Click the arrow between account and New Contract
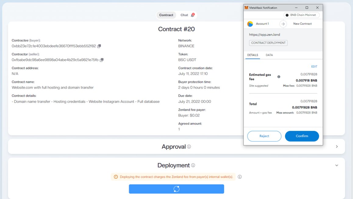The width and height of the screenshot is (353, 199). [283, 24]
